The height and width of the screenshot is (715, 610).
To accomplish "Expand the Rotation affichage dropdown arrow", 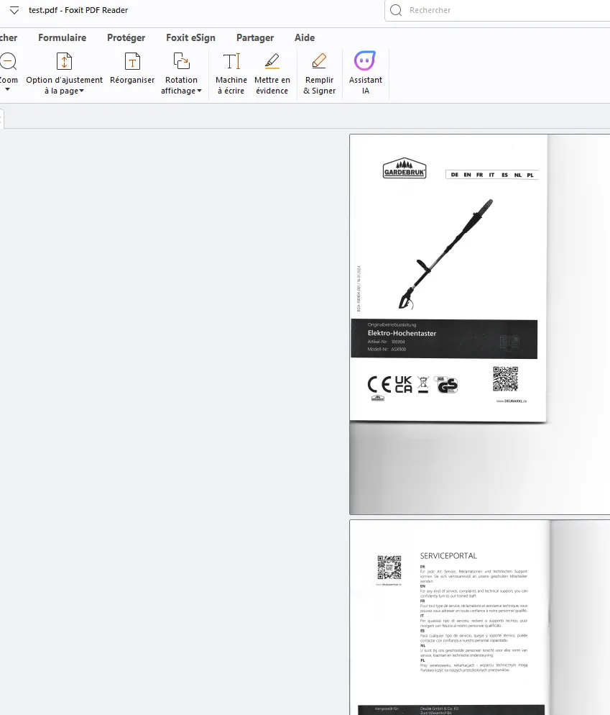I will (x=199, y=91).
